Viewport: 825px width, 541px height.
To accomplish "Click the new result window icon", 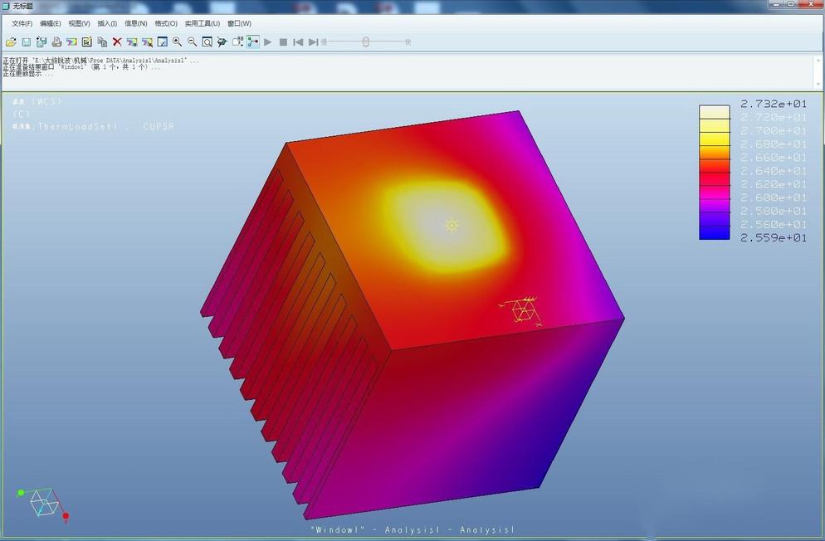I will click(71, 42).
